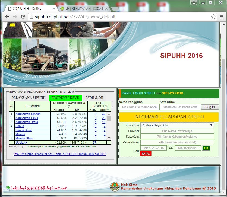Open the Chrome hamburger menu
This screenshot has width=227, height=197.
click(221, 17)
